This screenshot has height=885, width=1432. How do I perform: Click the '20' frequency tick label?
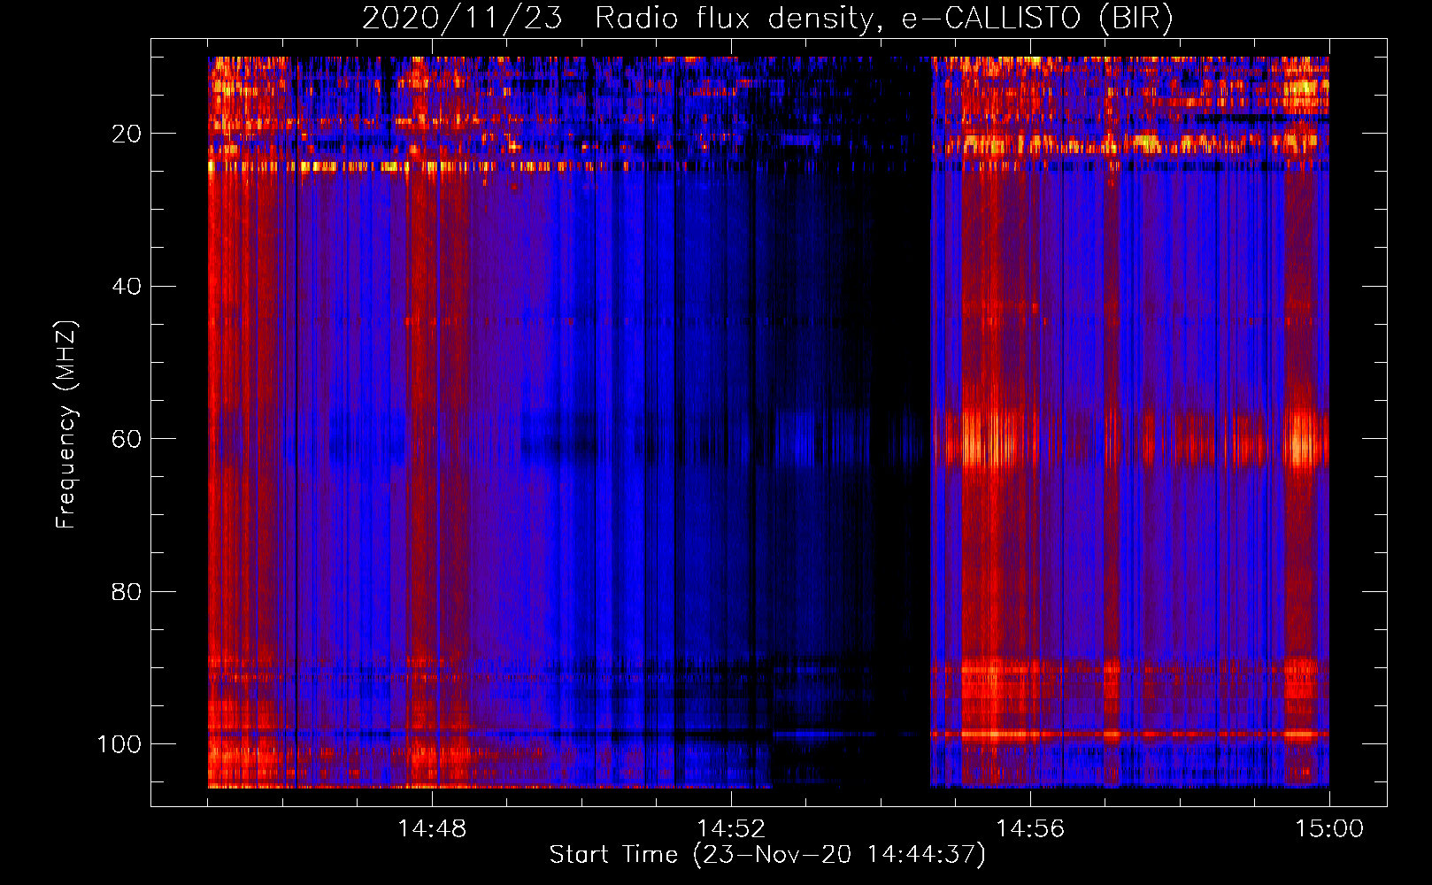point(127,134)
